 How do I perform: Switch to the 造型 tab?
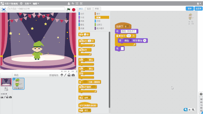[89, 9]
